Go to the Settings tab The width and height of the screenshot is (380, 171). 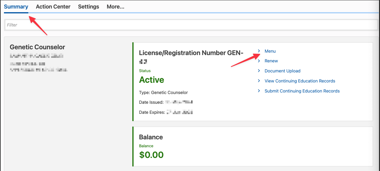89,7
